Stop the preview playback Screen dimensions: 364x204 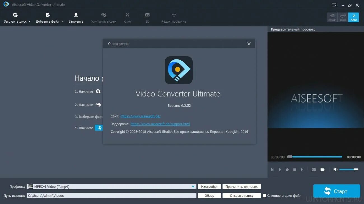tap(295, 170)
